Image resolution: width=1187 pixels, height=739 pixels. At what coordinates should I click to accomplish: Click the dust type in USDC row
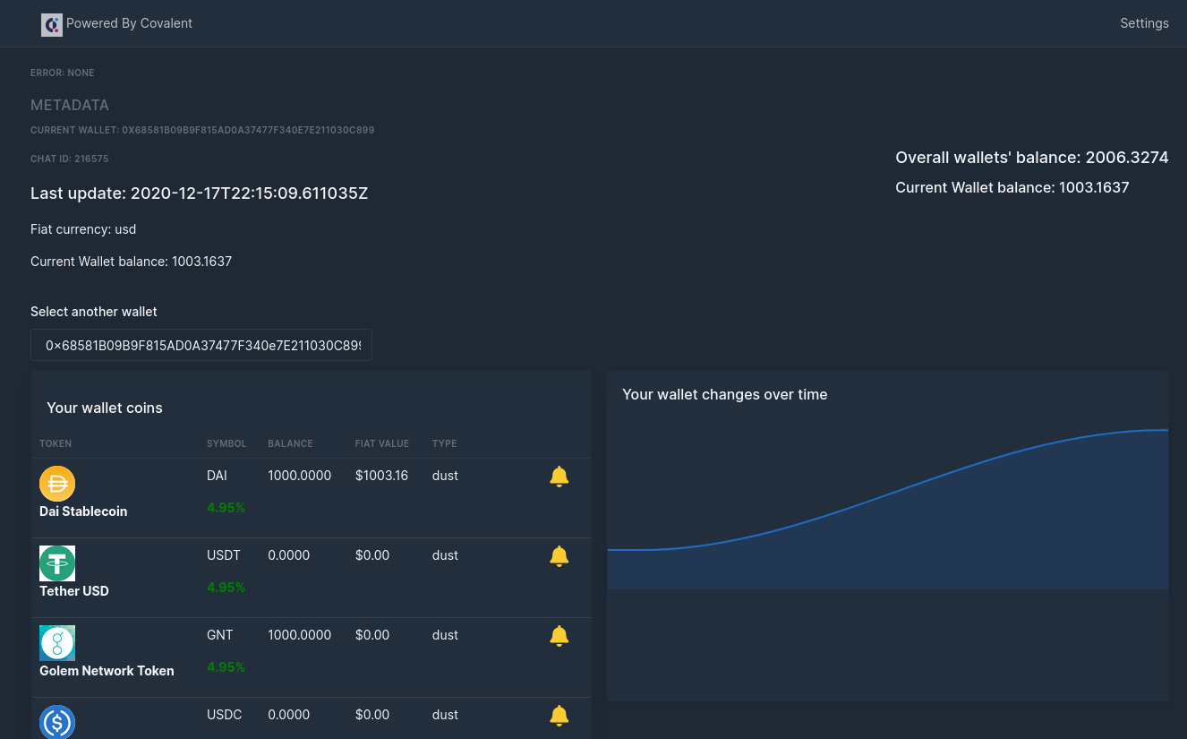pyautogui.click(x=445, y=715)
